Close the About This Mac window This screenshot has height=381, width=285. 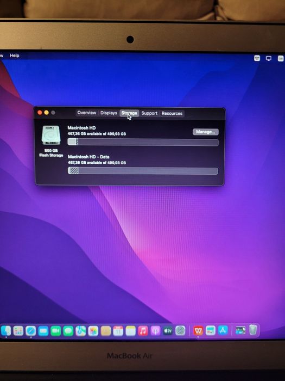(x=40, y=113)
